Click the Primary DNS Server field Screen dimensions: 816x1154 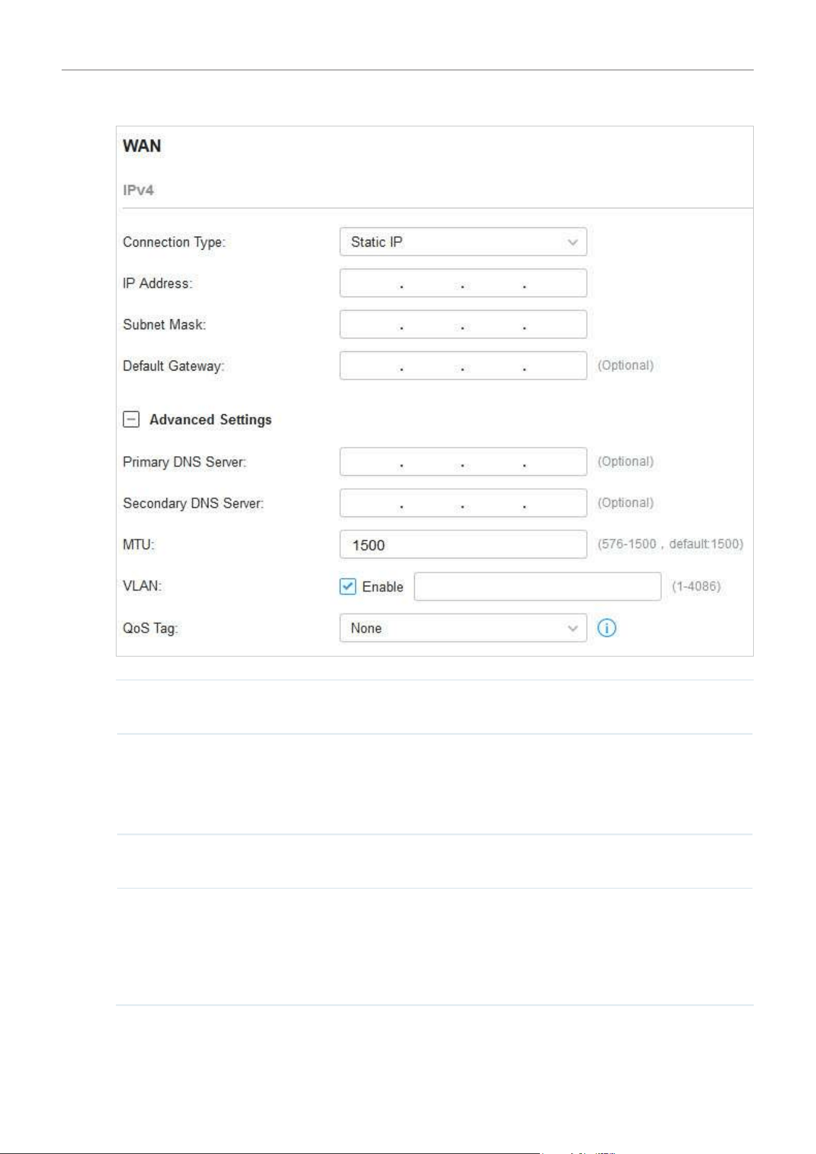pos(463,462)
